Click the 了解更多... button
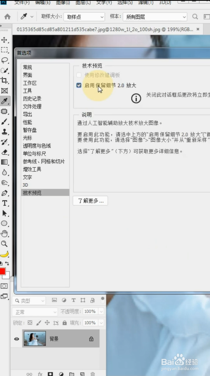The height and width of the screenshot is (376, 210). point(90,201)
